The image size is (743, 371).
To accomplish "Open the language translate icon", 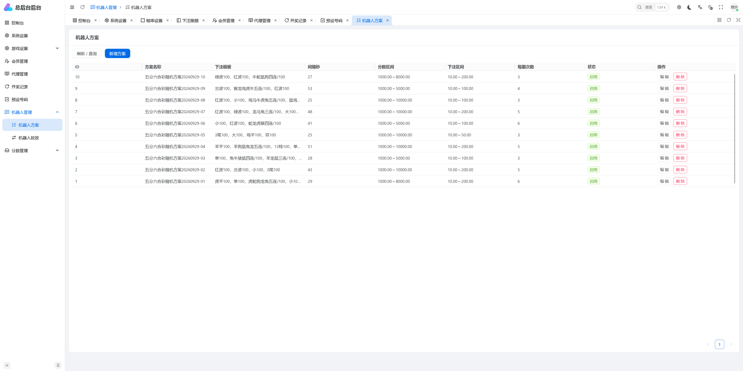I will (700, 7).
